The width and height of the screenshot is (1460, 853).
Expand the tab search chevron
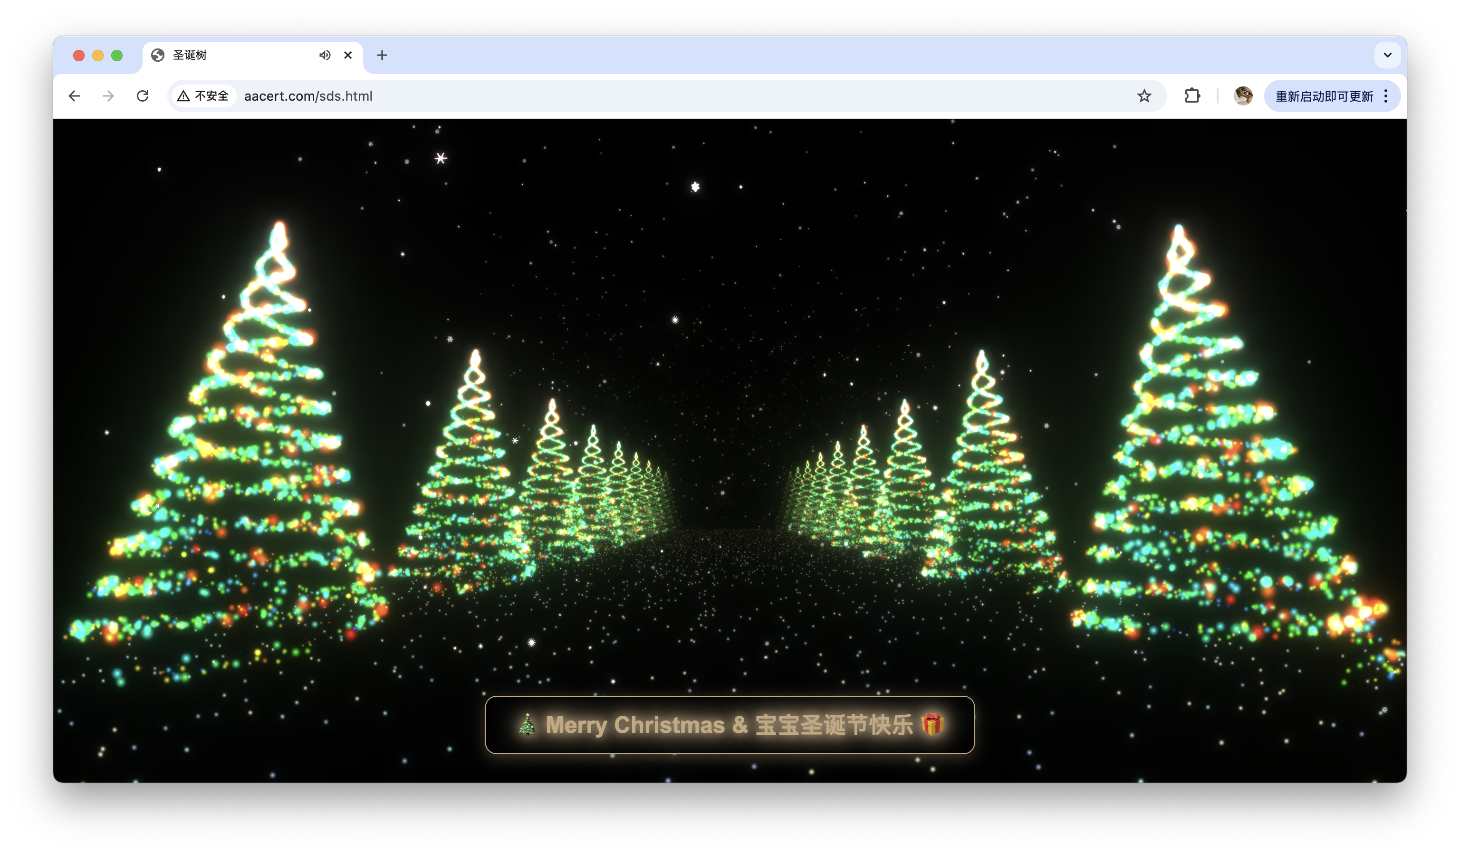[x=1387, y=55]
